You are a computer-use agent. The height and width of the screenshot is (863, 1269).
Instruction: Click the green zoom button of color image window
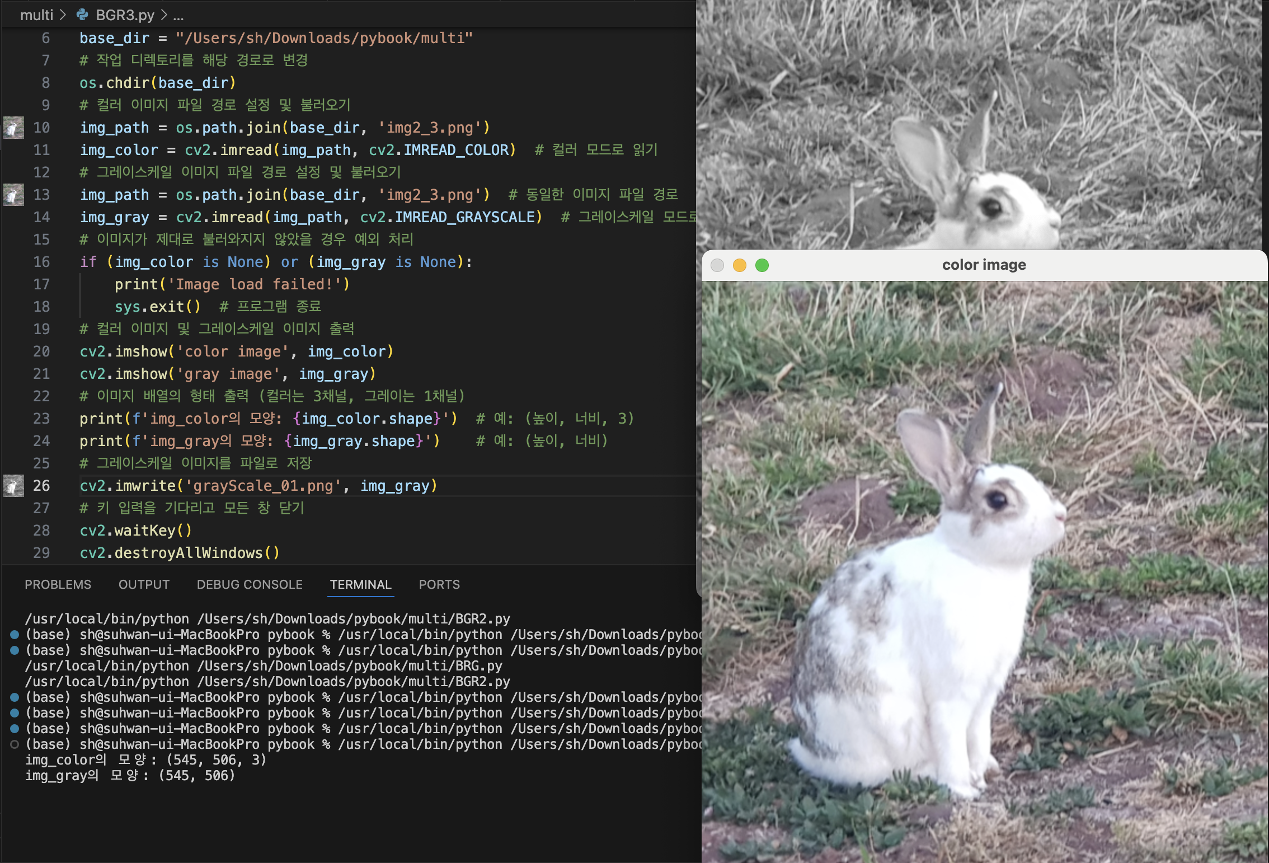[x=762, y=265]
